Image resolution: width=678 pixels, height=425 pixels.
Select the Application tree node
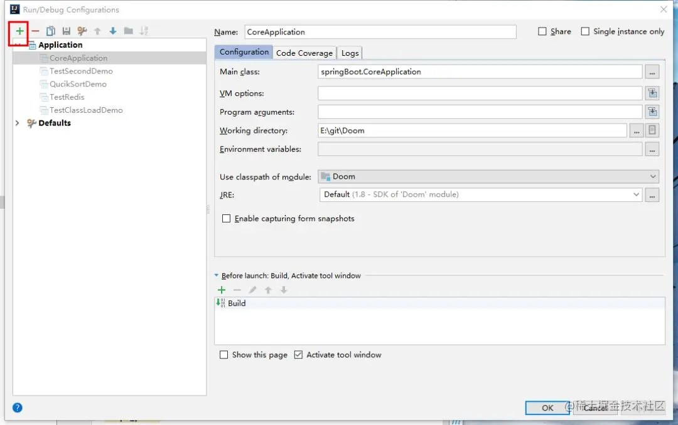coord(60,45)
